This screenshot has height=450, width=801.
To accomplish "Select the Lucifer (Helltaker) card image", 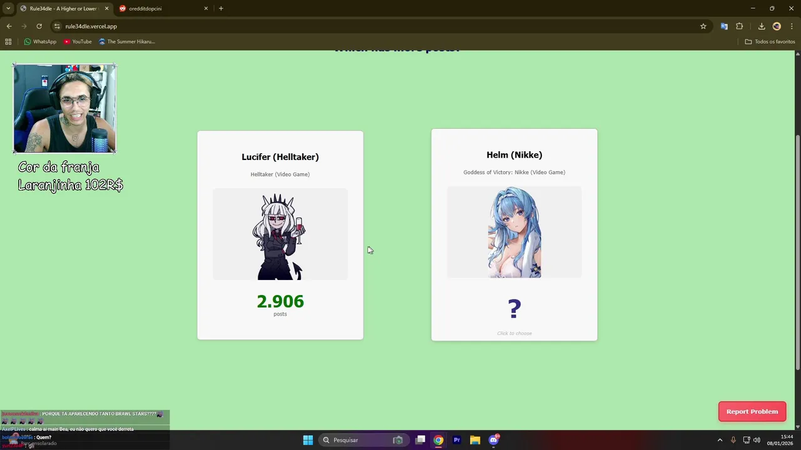I will [280, 234].
